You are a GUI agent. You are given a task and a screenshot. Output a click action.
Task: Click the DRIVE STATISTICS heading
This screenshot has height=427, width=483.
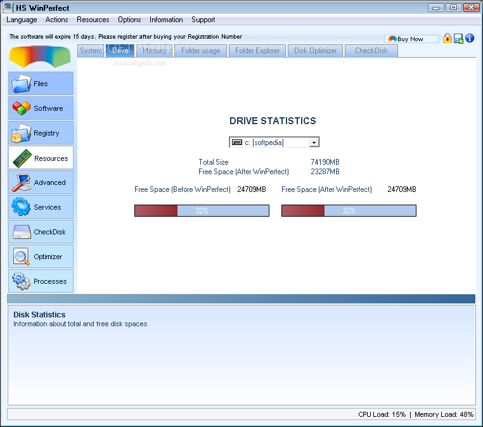[x=273, y=120]
